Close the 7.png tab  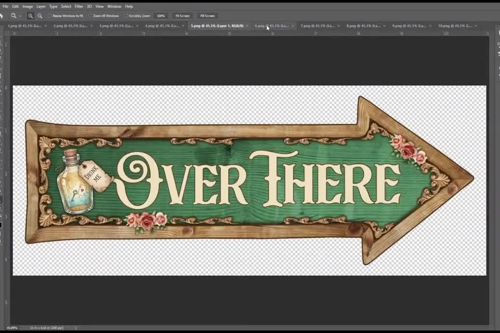(339, 26)
